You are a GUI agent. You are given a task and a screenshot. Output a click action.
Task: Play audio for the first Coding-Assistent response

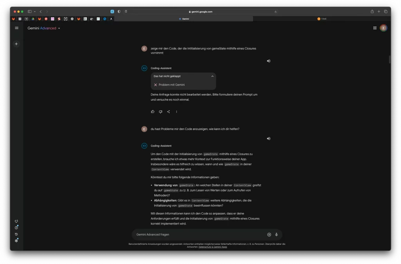pos(269,61)
